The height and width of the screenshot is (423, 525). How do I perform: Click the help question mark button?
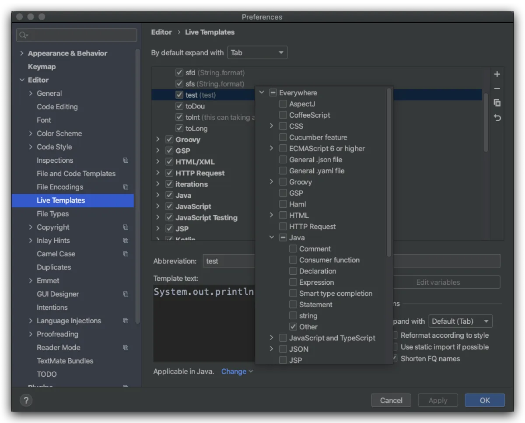click(26, 400)
